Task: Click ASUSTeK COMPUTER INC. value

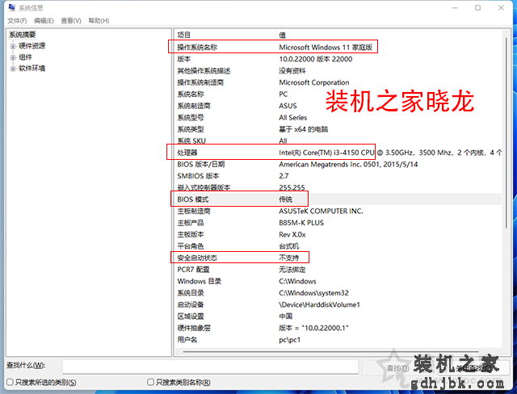Action: pos(321,211)
